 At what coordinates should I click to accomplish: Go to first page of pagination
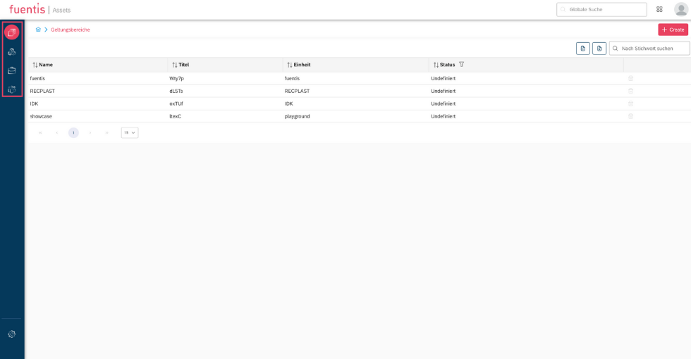coord(40,133)
